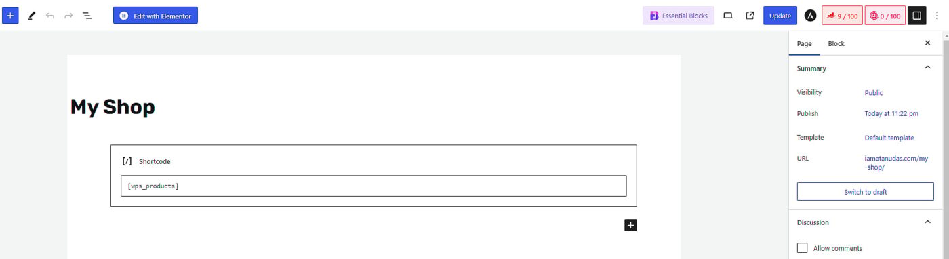
Task: Click the wps_products shortcode input field
Action: coord(373,186)
